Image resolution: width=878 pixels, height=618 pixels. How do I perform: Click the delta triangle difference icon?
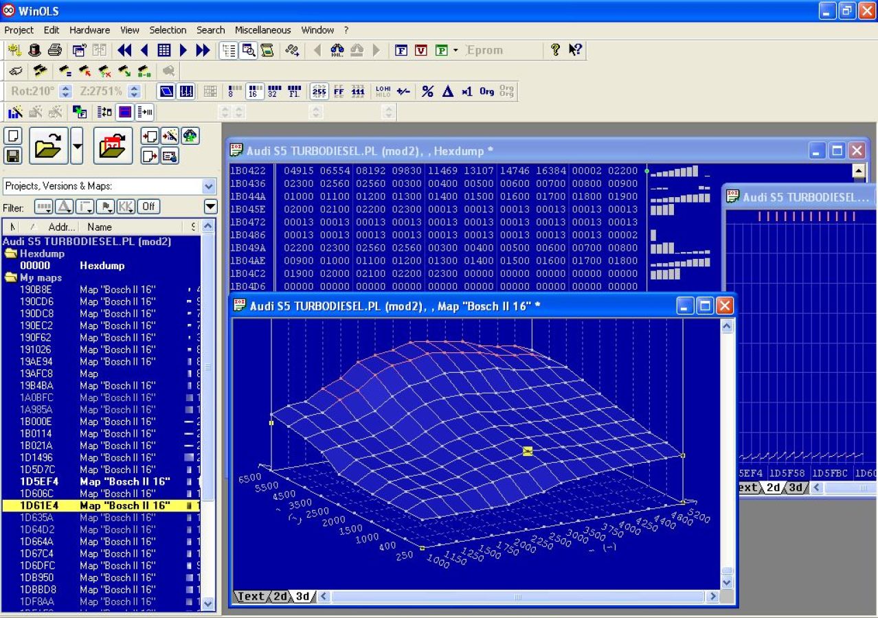[448, 91]
